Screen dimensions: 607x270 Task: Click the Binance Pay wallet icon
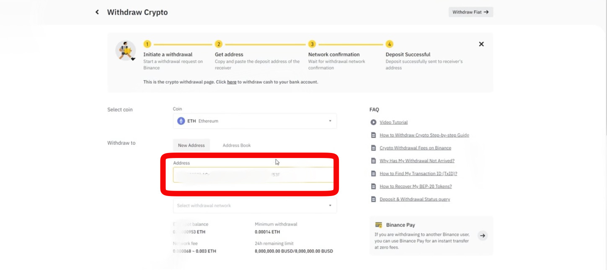pos(380,225)
